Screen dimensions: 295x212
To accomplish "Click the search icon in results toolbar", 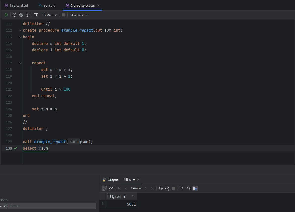I will 188,188.
